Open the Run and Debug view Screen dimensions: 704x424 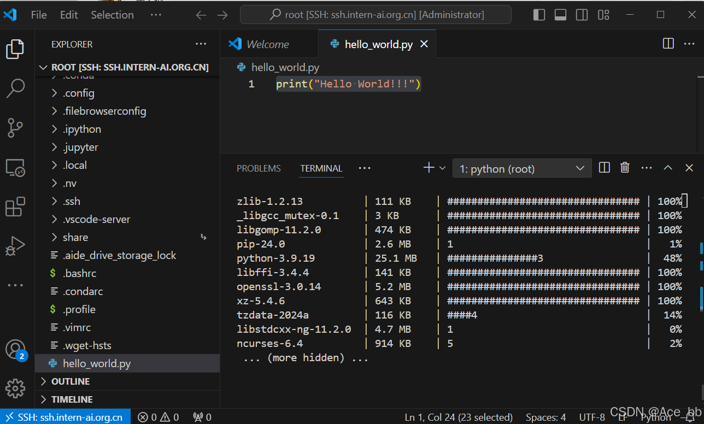pos(15,246)
